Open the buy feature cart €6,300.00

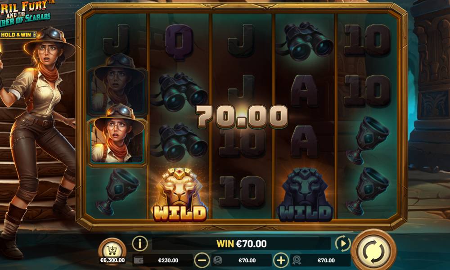click(112, 252)
